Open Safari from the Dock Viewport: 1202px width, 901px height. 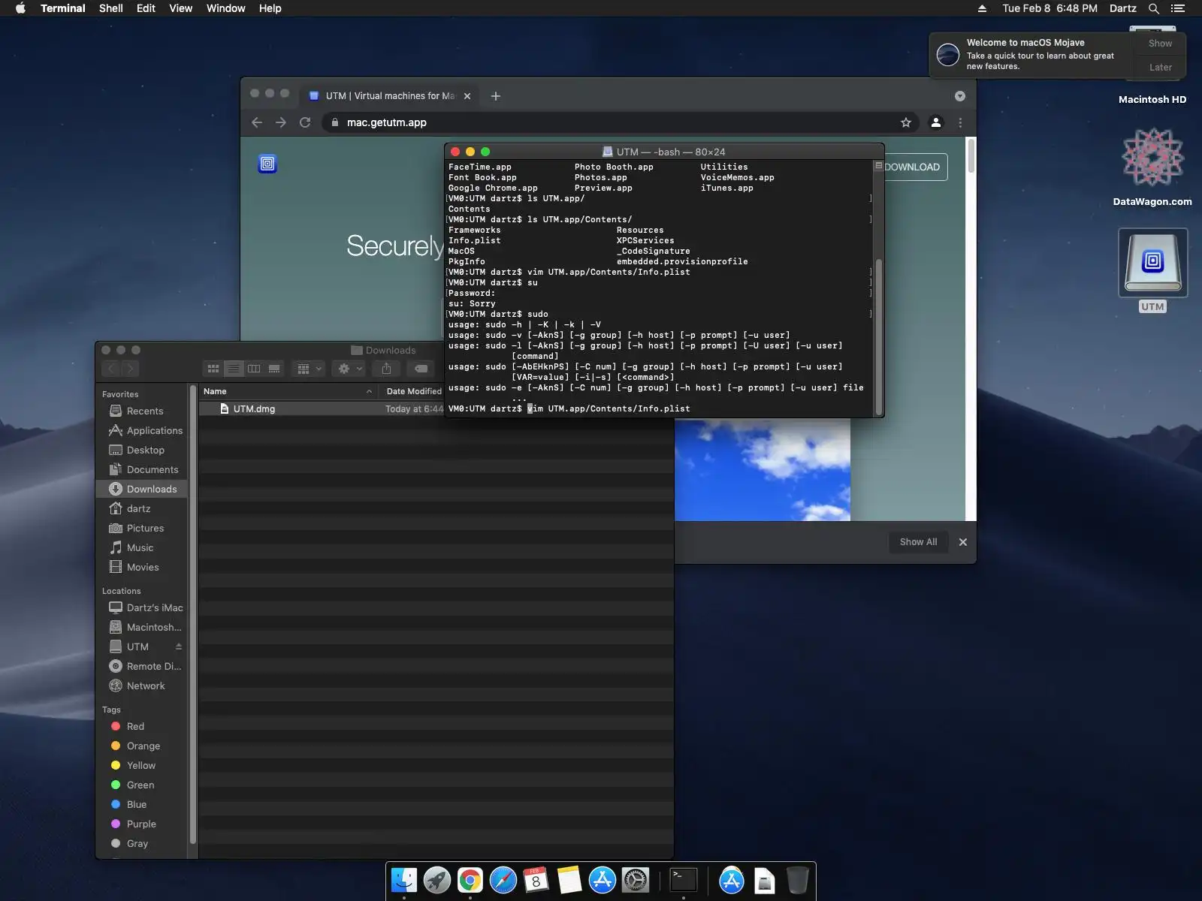pyautogui.click(x=503, y=880)
